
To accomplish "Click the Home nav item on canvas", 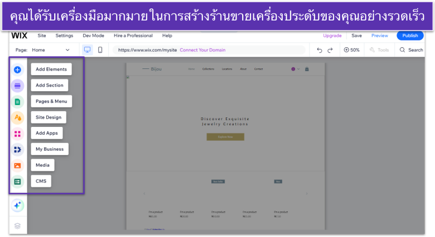I will (191, 69).
